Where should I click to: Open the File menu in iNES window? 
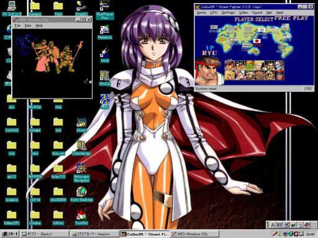coord(17,25)
